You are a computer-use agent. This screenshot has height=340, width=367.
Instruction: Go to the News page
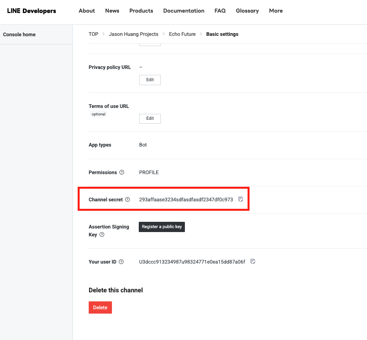[x=112, y=11]
